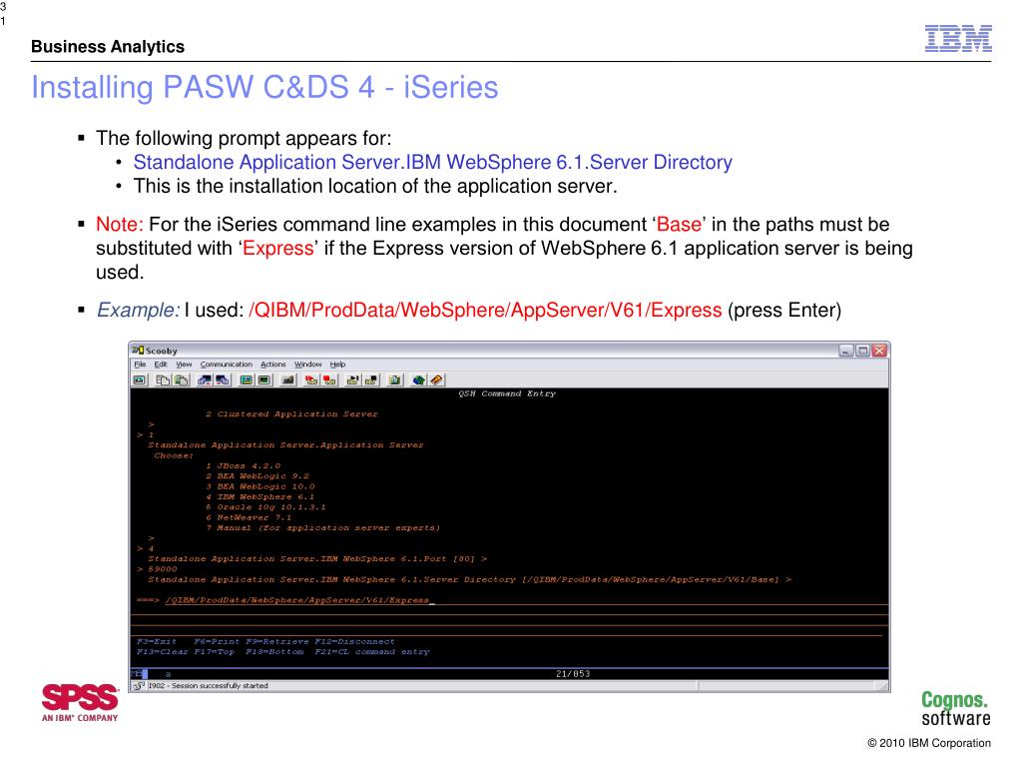1022x767 pixels.
Task: Click the 'Business Analytics' header text
Action: tap(108, 47)
